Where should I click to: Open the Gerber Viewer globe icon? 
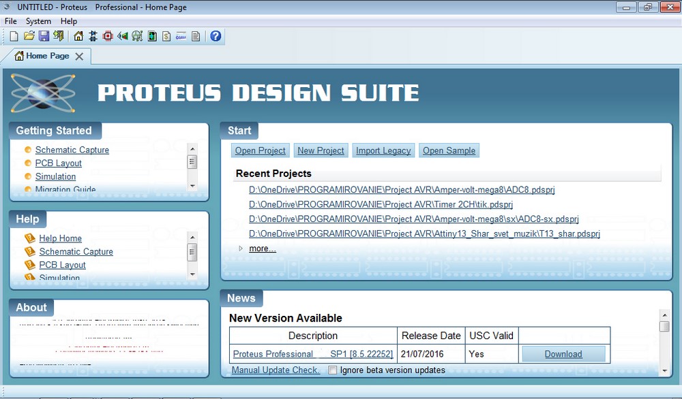(x=136, y=36)
